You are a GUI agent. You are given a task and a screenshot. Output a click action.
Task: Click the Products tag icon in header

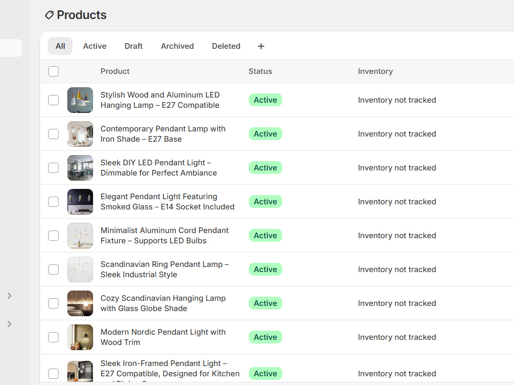coord(49,15)
